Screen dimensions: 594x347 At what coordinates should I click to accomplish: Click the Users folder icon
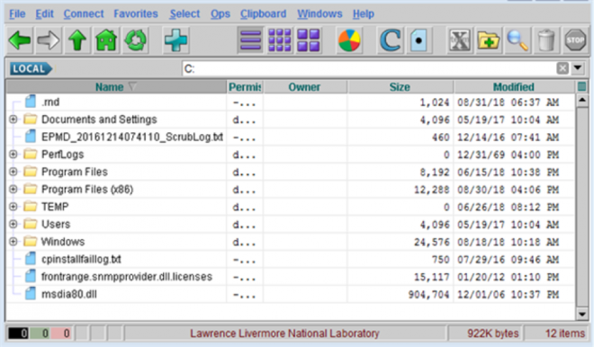click(31, 224)
